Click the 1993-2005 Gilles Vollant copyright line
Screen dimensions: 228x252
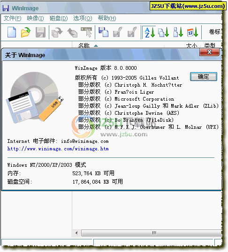click(x=127, y=78)
